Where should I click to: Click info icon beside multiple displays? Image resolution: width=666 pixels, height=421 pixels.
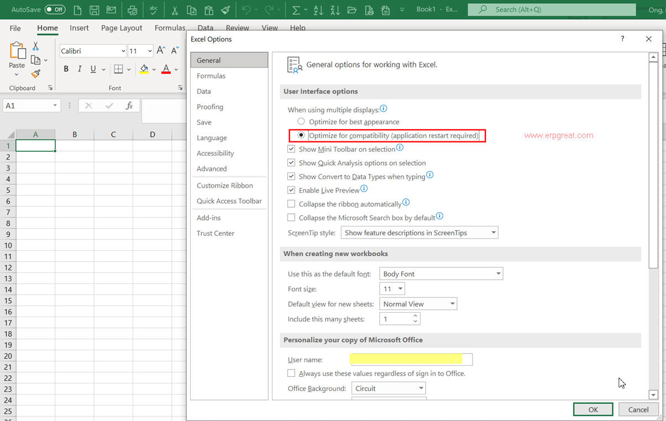pos(384,109)
